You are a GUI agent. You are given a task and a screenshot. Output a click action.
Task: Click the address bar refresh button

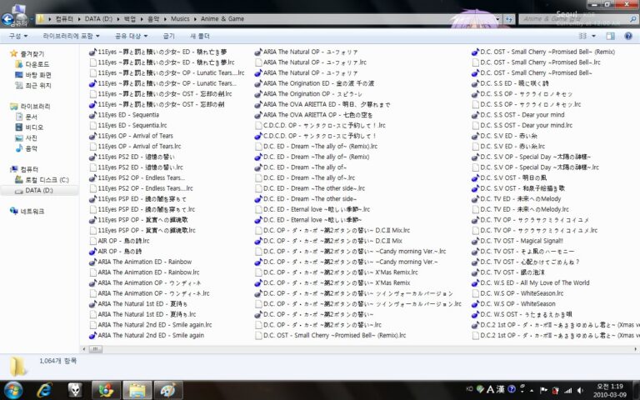508,19
